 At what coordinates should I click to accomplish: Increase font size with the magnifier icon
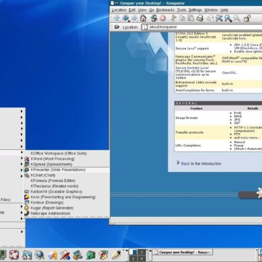pyautogui.click(x=228, y=18)
